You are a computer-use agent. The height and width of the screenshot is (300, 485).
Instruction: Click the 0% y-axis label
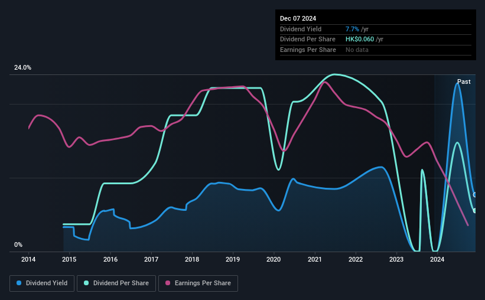click(x=18, y=244)
